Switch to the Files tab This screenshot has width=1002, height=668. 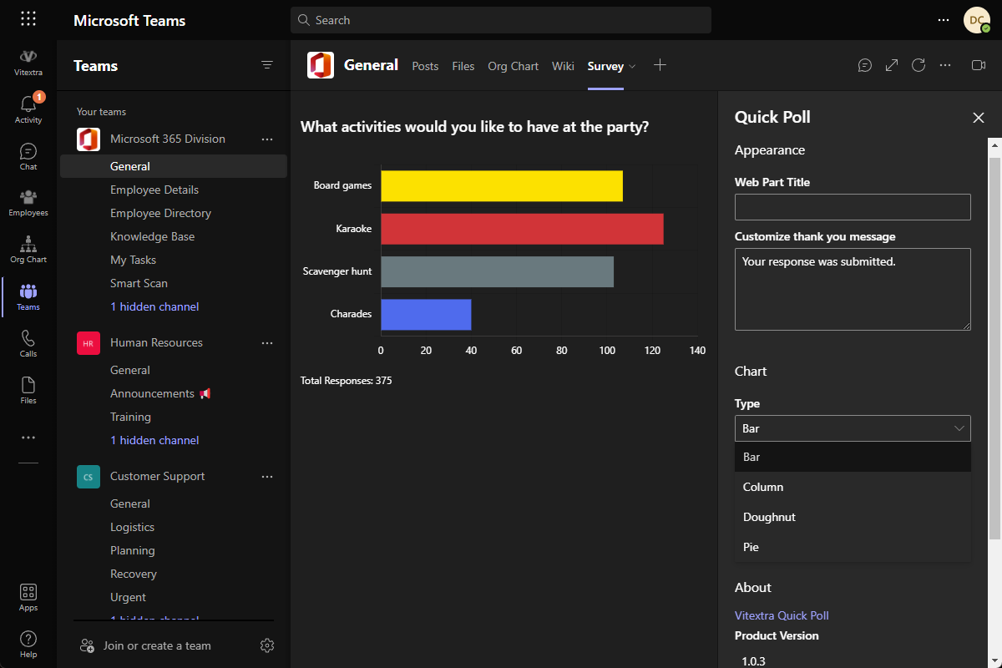[x=463, y=66]
